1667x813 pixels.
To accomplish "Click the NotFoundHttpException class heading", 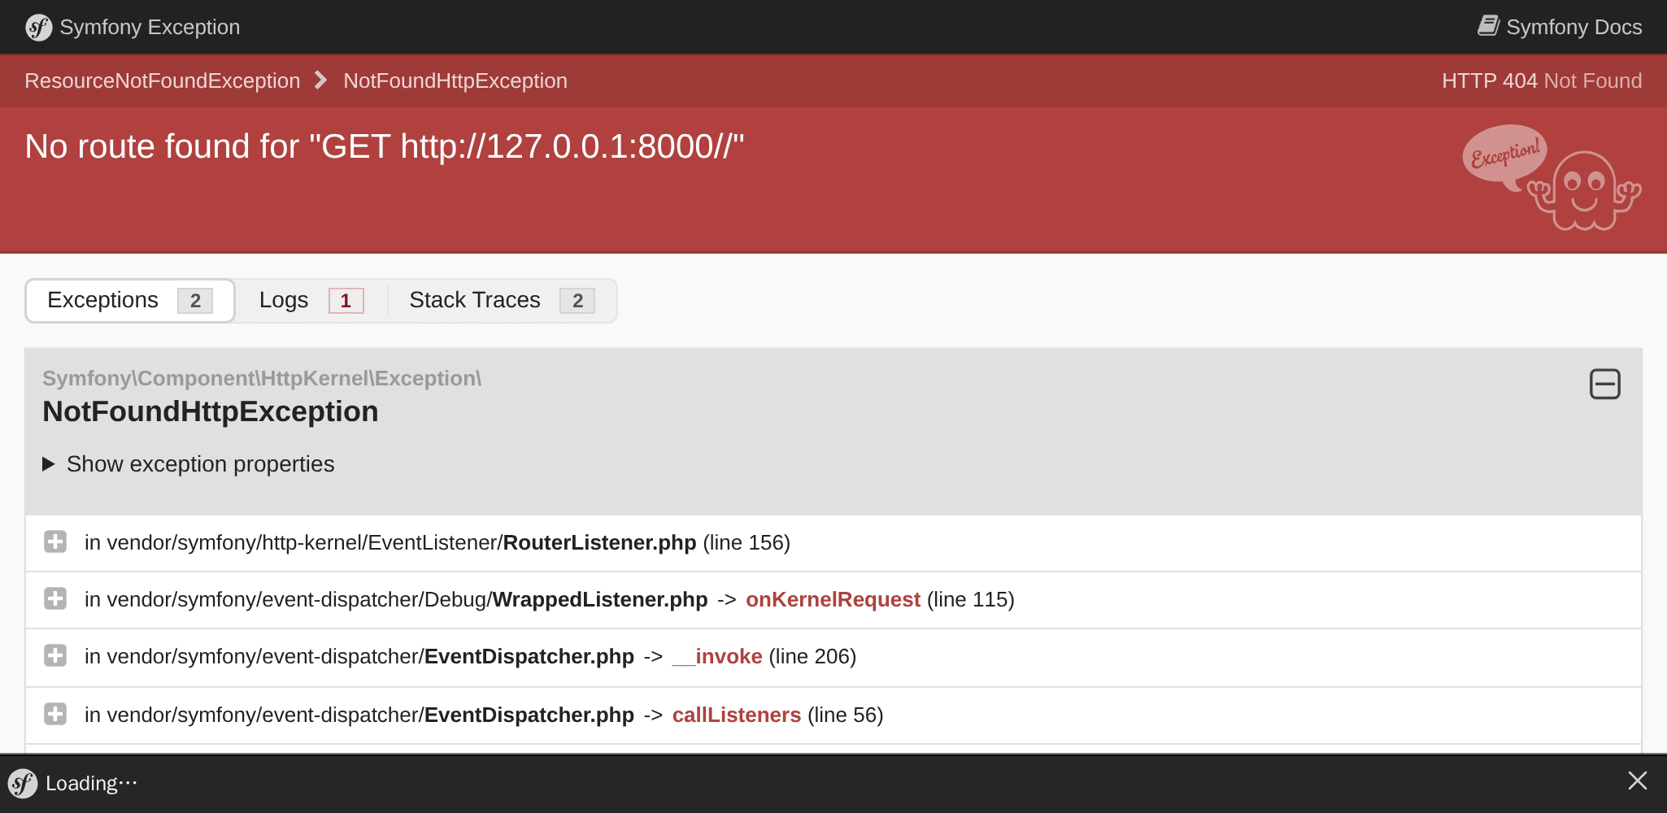I will click(x=211, y=412).
